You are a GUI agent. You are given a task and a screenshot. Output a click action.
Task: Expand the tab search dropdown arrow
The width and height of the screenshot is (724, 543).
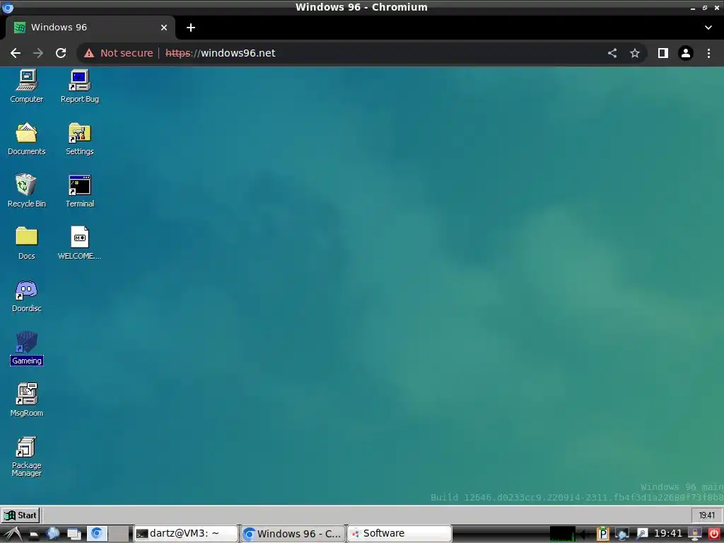tap(708, 28)
